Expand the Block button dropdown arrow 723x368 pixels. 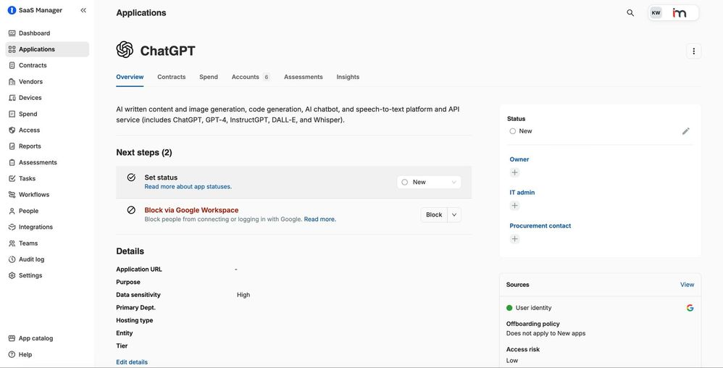[454, 215]
